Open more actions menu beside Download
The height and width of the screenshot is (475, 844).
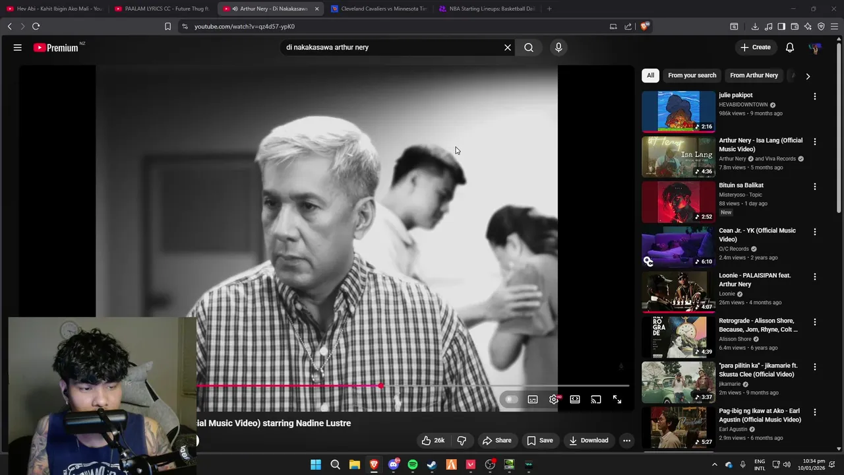point(627,441)
